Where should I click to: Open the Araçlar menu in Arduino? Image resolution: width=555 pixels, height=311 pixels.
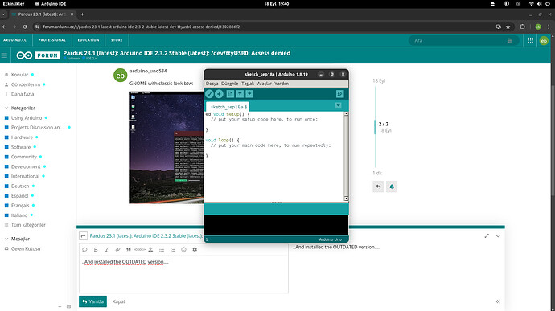click(x=264, y=84)
